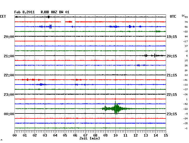Click the DC offset value "44"
The width and height of the screenshot is (189, 143).
point(186,36)
